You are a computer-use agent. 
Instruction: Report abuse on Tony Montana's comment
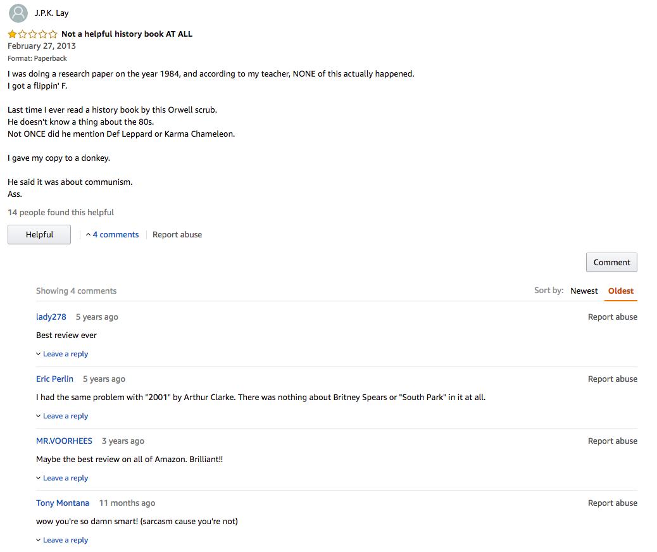coord(613,503)
